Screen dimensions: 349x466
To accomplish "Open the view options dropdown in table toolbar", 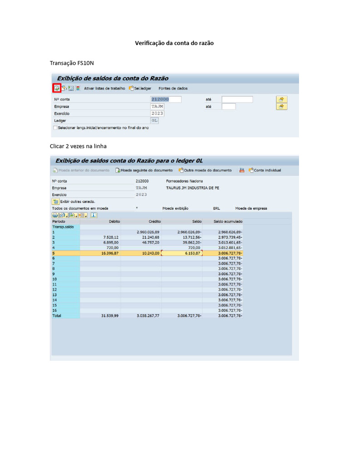I will [x=63, y=215].
